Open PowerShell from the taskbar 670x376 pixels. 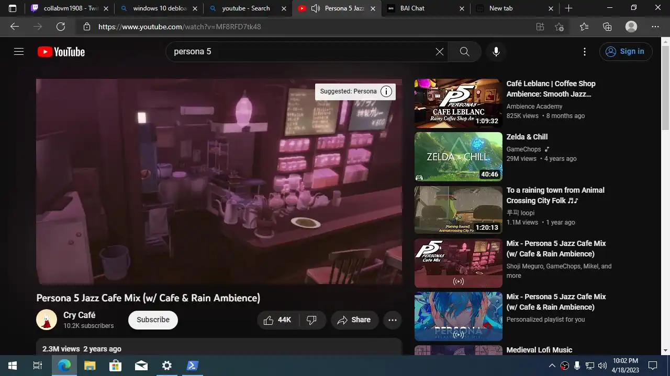(x=192, y=366)
